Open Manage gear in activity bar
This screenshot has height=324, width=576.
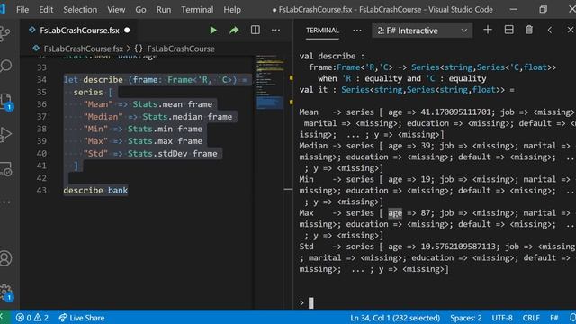click(6, 292)
